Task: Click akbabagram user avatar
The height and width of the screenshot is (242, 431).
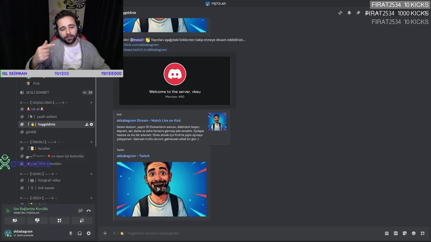Action: [8, 233]
